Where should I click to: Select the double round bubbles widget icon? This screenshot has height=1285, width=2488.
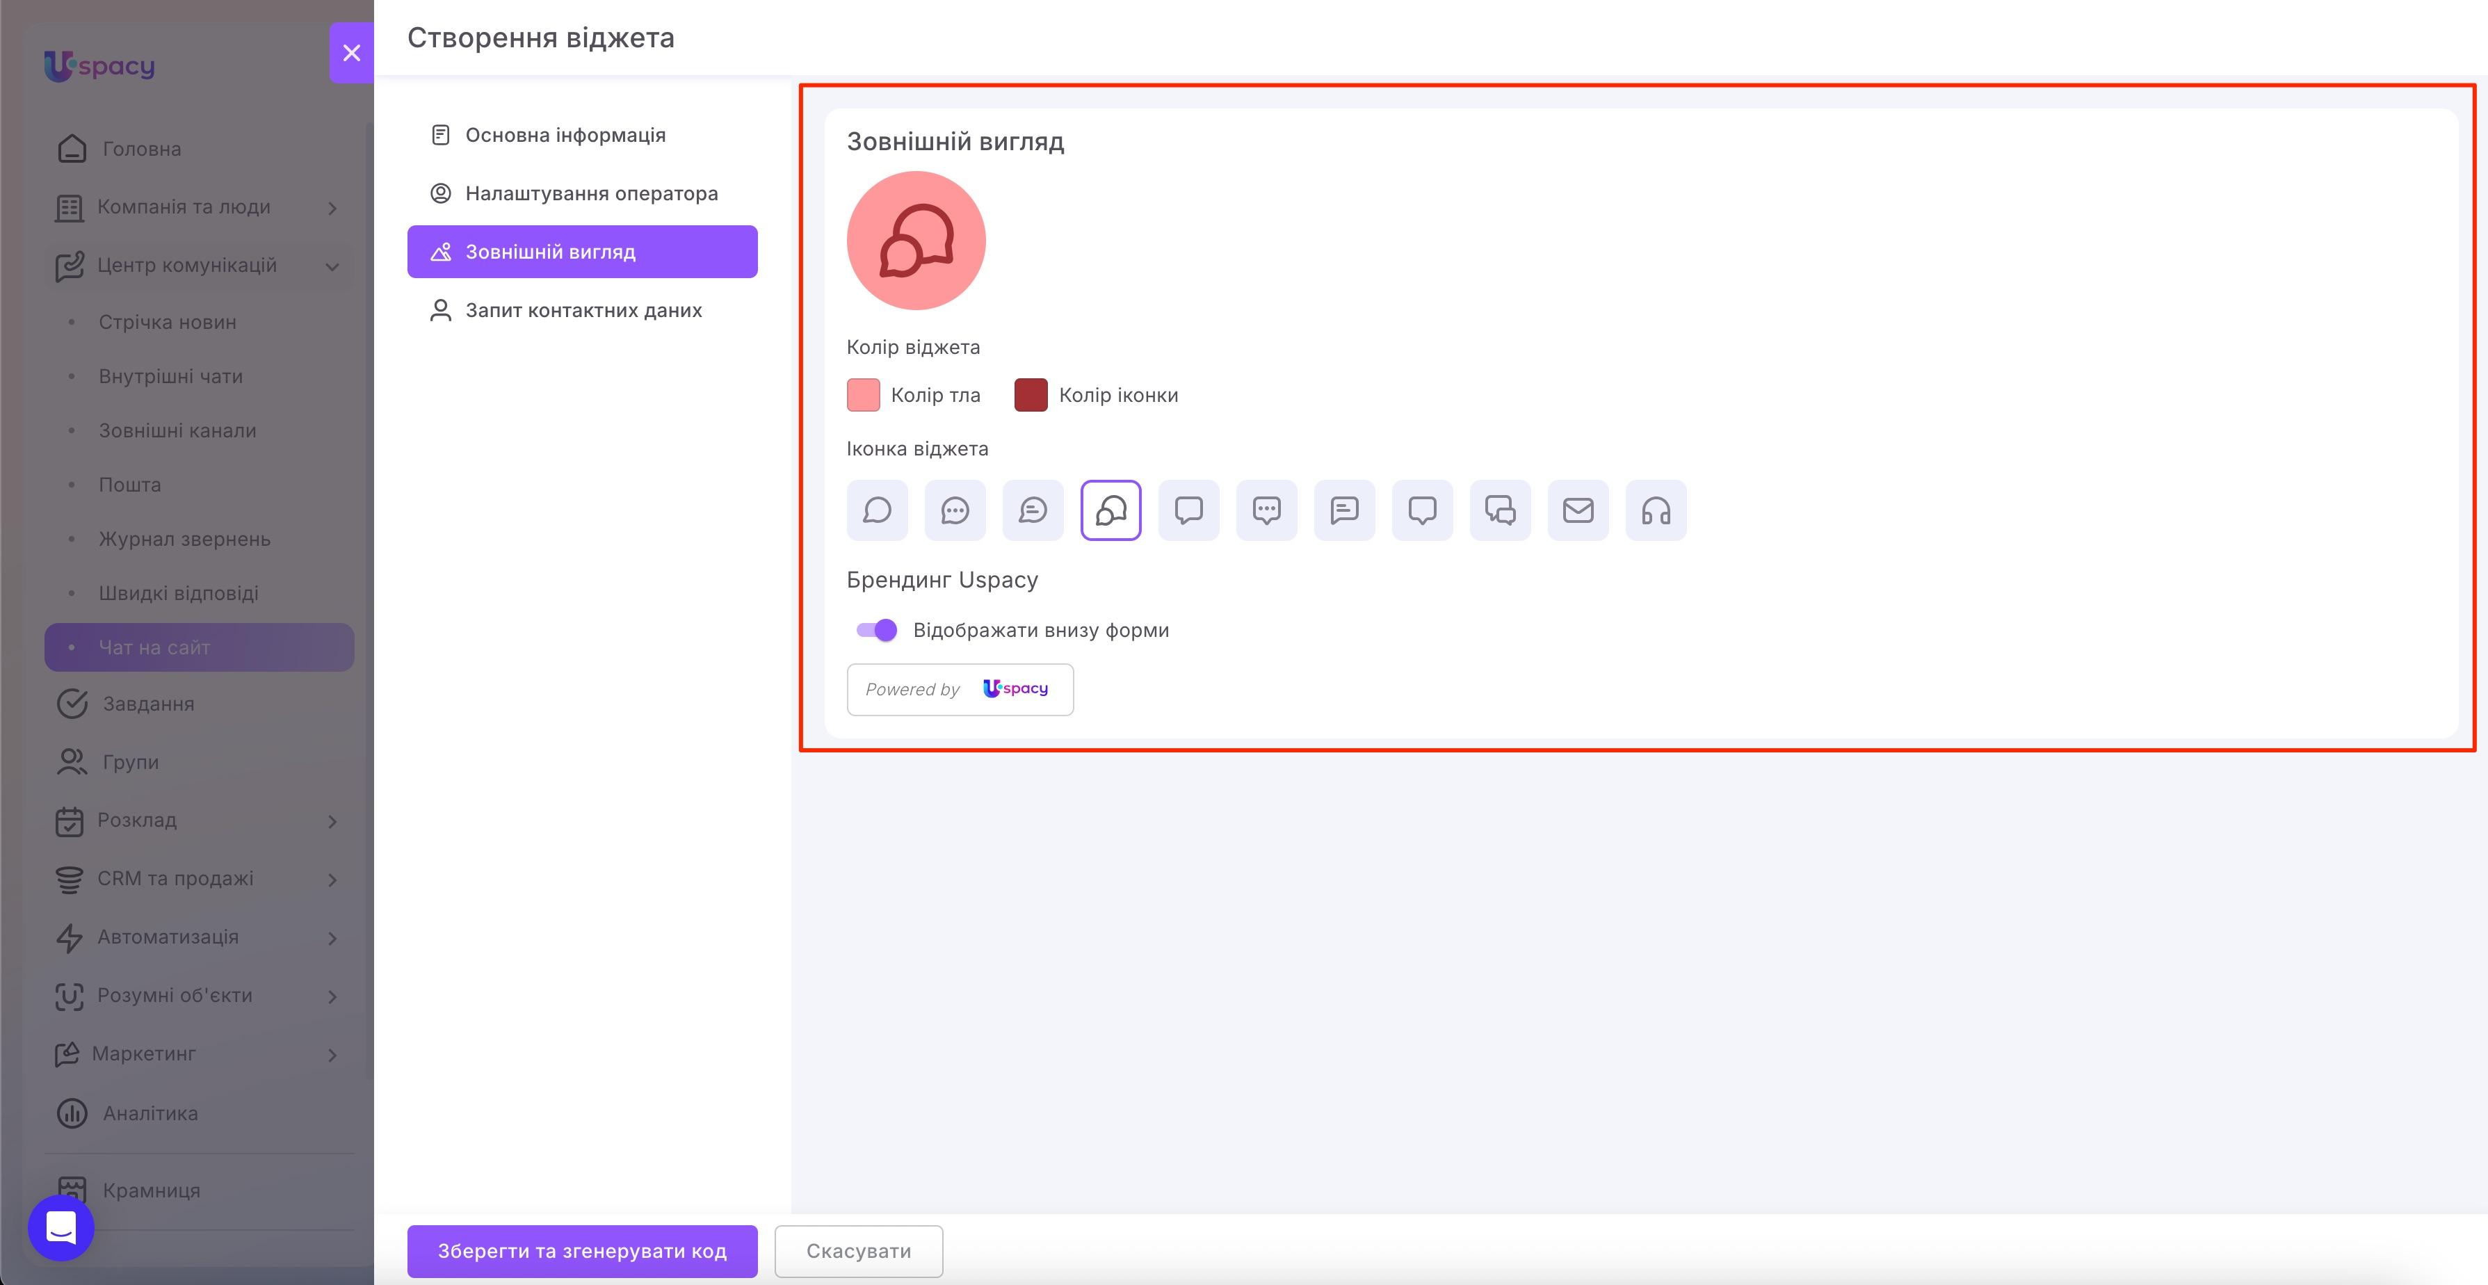click(x=1110, y=510)
